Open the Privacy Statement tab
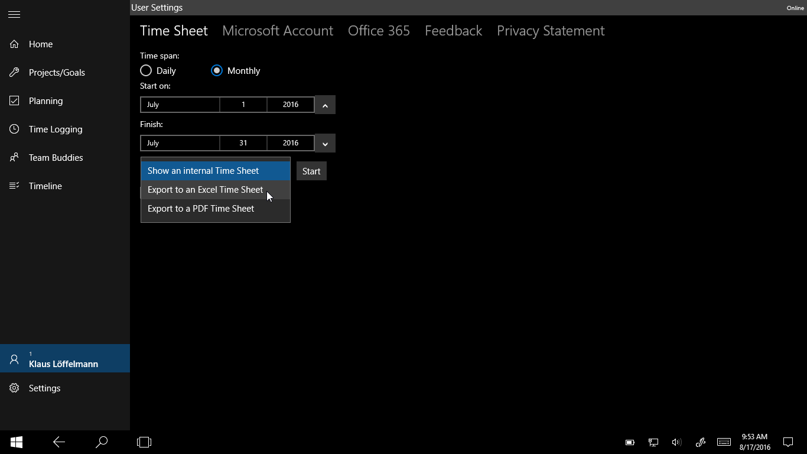The width and height of the screenshot is (807, 454). pyautogui.click(x=551, y=31)
